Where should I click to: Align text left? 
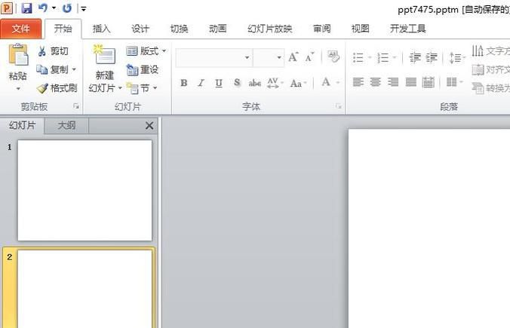click(358, 82)
